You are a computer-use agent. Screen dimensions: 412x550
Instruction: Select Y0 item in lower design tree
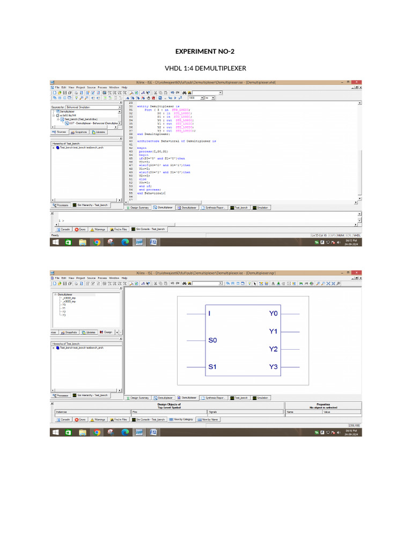[x=64, y=305]
